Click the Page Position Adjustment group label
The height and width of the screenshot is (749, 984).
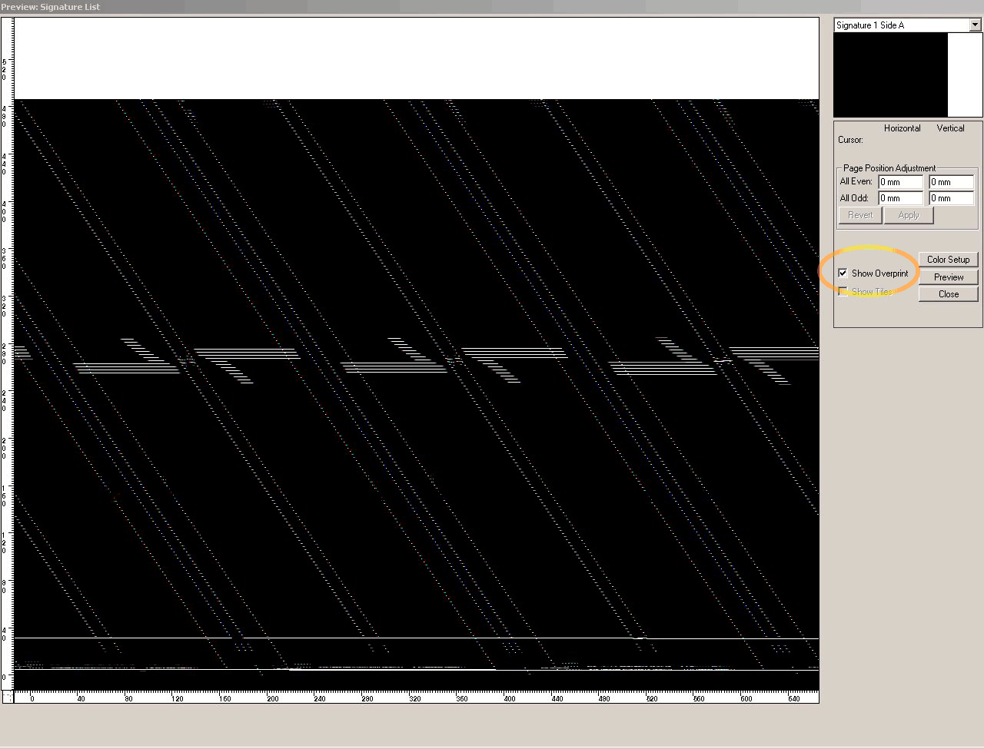coord(889,168)
